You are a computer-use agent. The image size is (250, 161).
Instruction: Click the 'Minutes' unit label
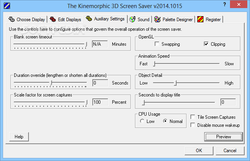pyautogui.click(x=119, y=44)
